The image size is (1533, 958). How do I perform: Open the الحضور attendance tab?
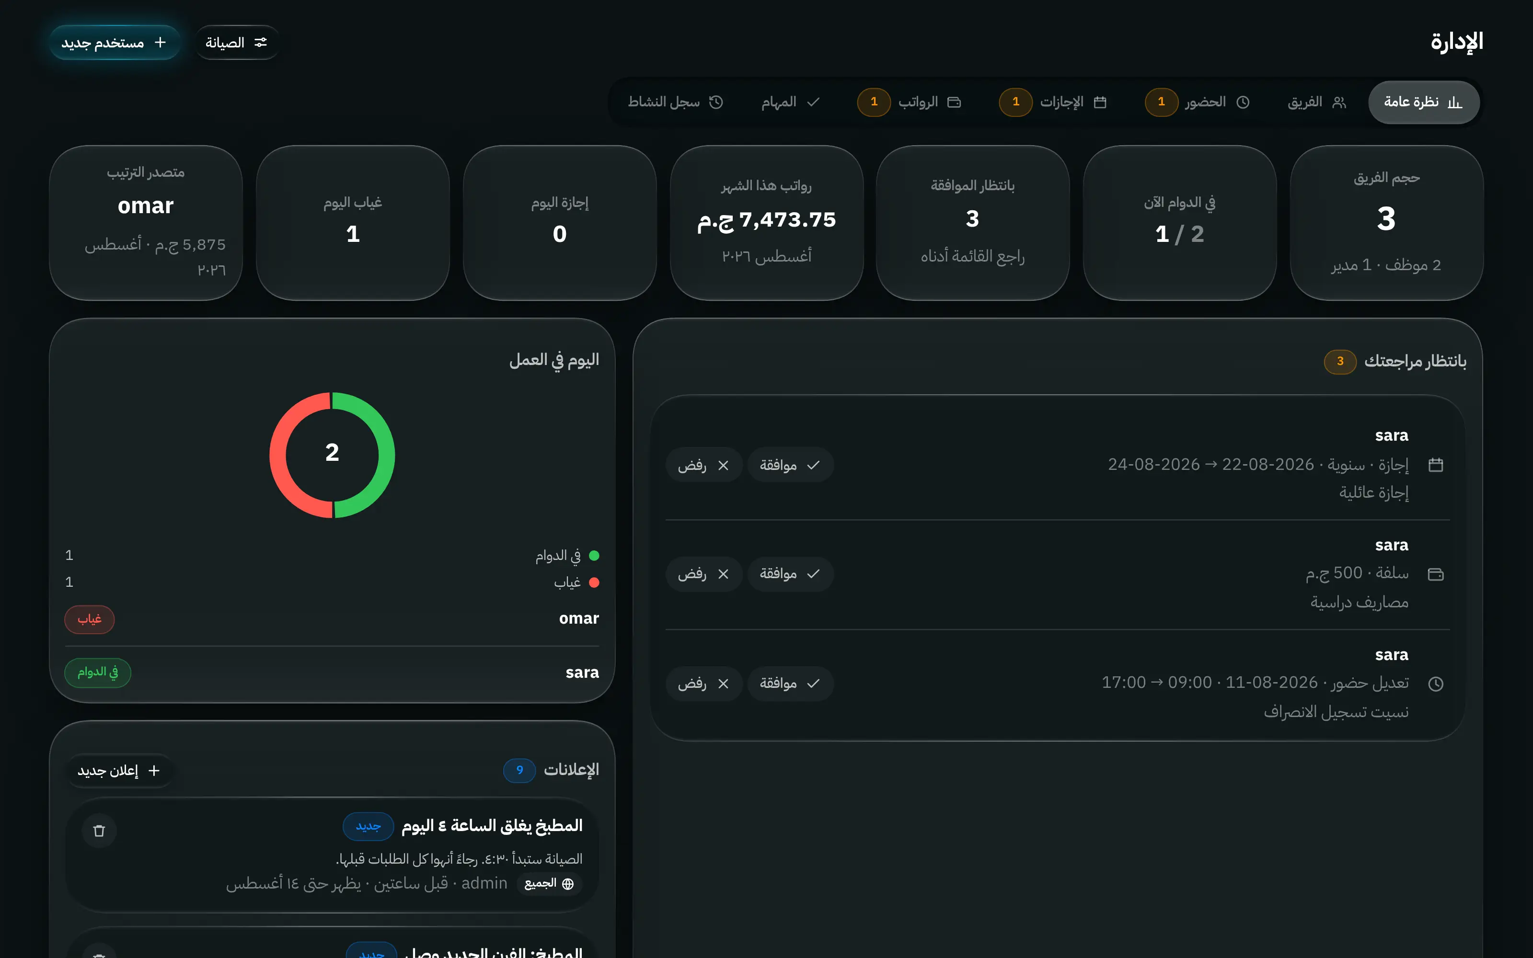click(x=1198, y=102)
